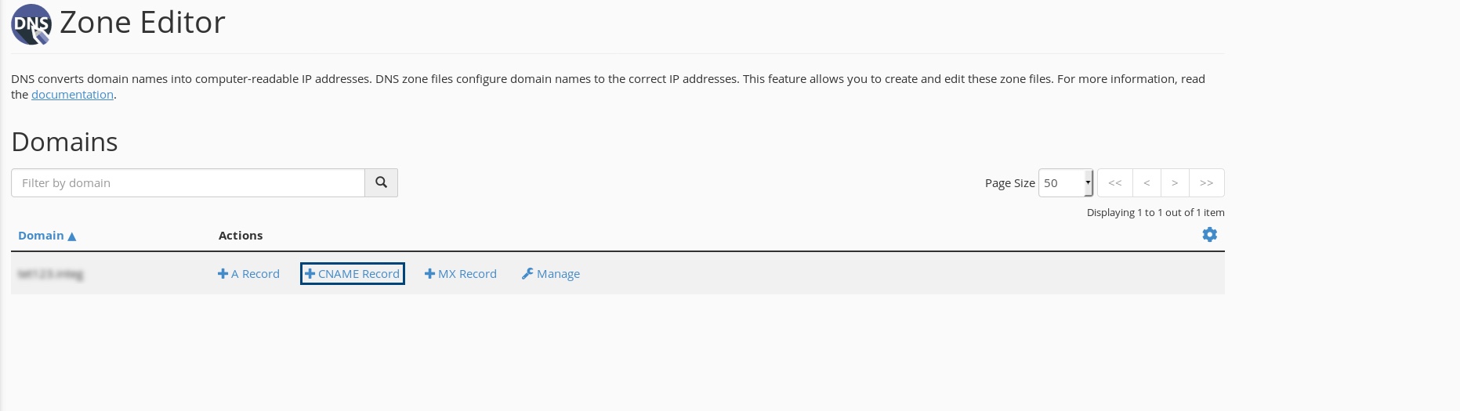Viewport: 1460px width, 411px height.
Task: Jump to the last page (>>)
Action: click(1206, 183)
